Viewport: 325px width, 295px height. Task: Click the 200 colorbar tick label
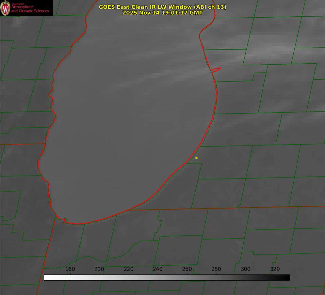99,269
